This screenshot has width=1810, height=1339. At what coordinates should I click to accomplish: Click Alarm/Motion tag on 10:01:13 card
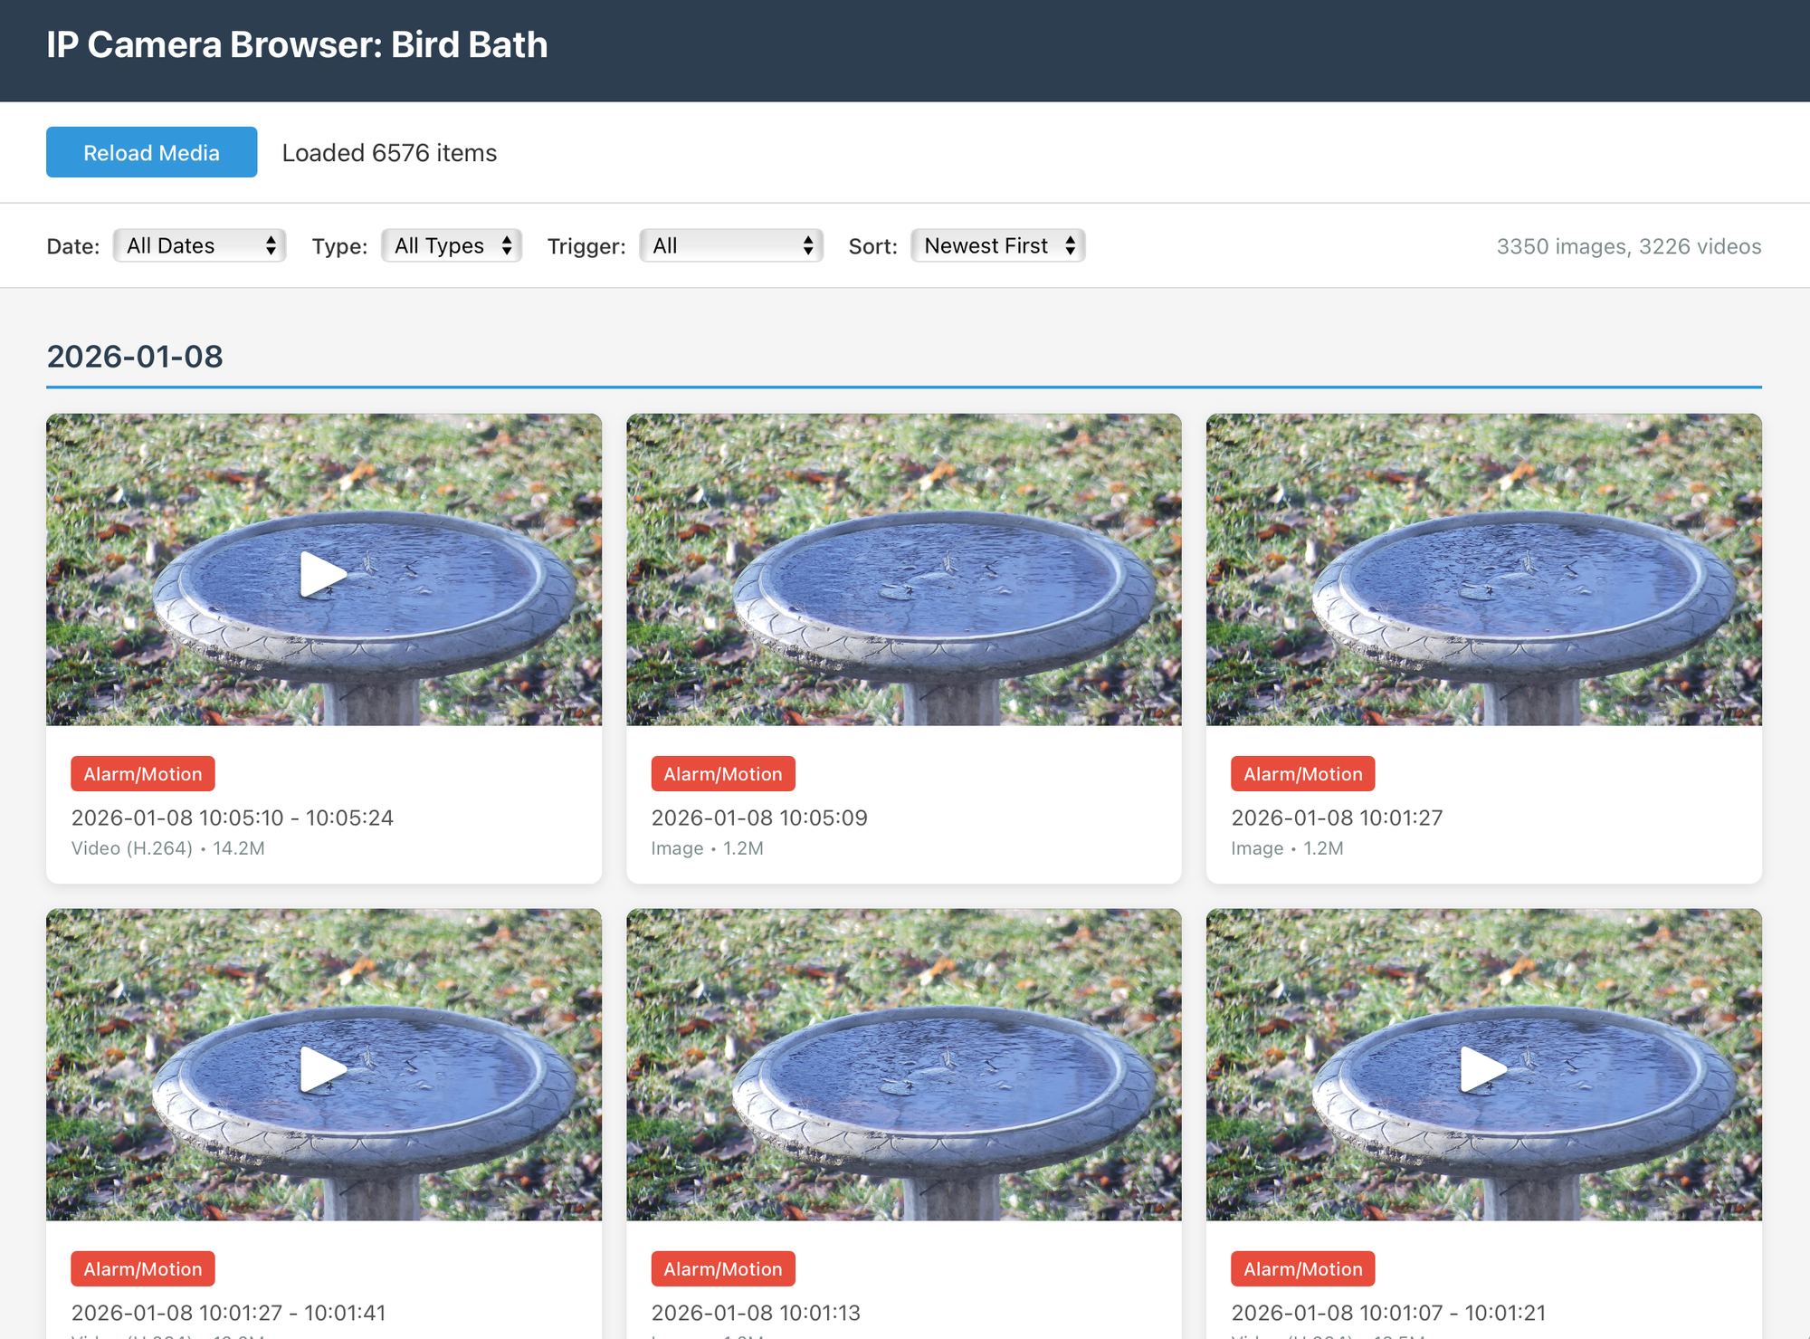(x=722, y=1269)
